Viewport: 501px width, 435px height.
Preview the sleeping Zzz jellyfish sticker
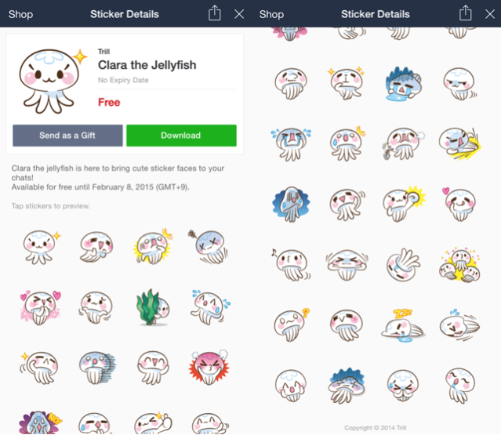[403, 325]
